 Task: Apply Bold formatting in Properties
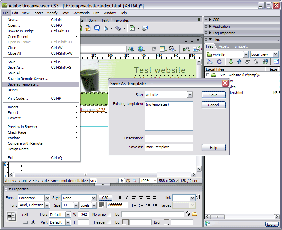[120, 198]
